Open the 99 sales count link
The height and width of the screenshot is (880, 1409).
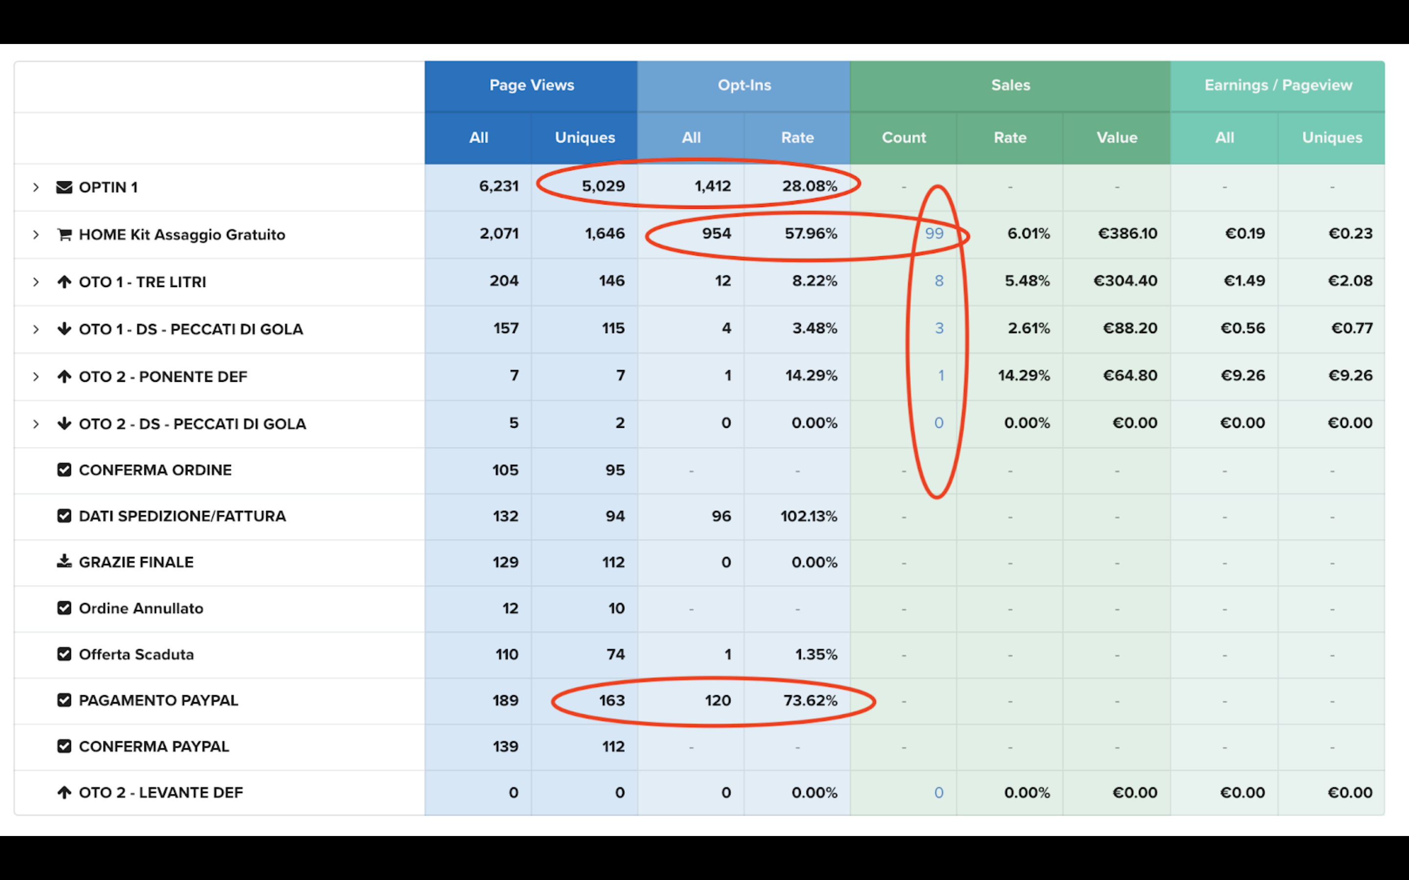tap(934, 233)
